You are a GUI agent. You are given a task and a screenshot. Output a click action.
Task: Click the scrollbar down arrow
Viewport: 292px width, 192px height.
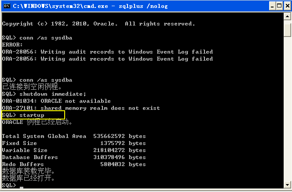[287, 185]
